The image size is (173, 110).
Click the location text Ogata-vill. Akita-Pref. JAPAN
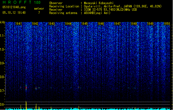[108, 6]
